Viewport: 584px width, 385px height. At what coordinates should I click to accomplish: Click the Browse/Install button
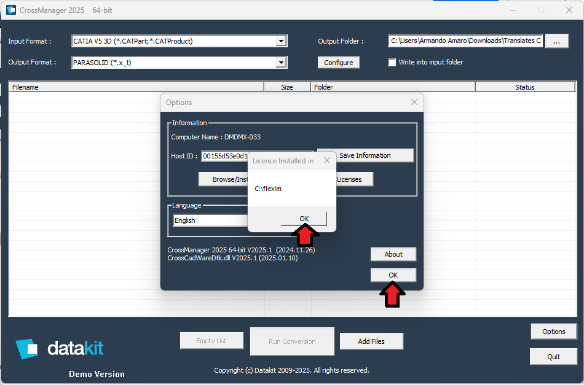(x=224, y=179)
